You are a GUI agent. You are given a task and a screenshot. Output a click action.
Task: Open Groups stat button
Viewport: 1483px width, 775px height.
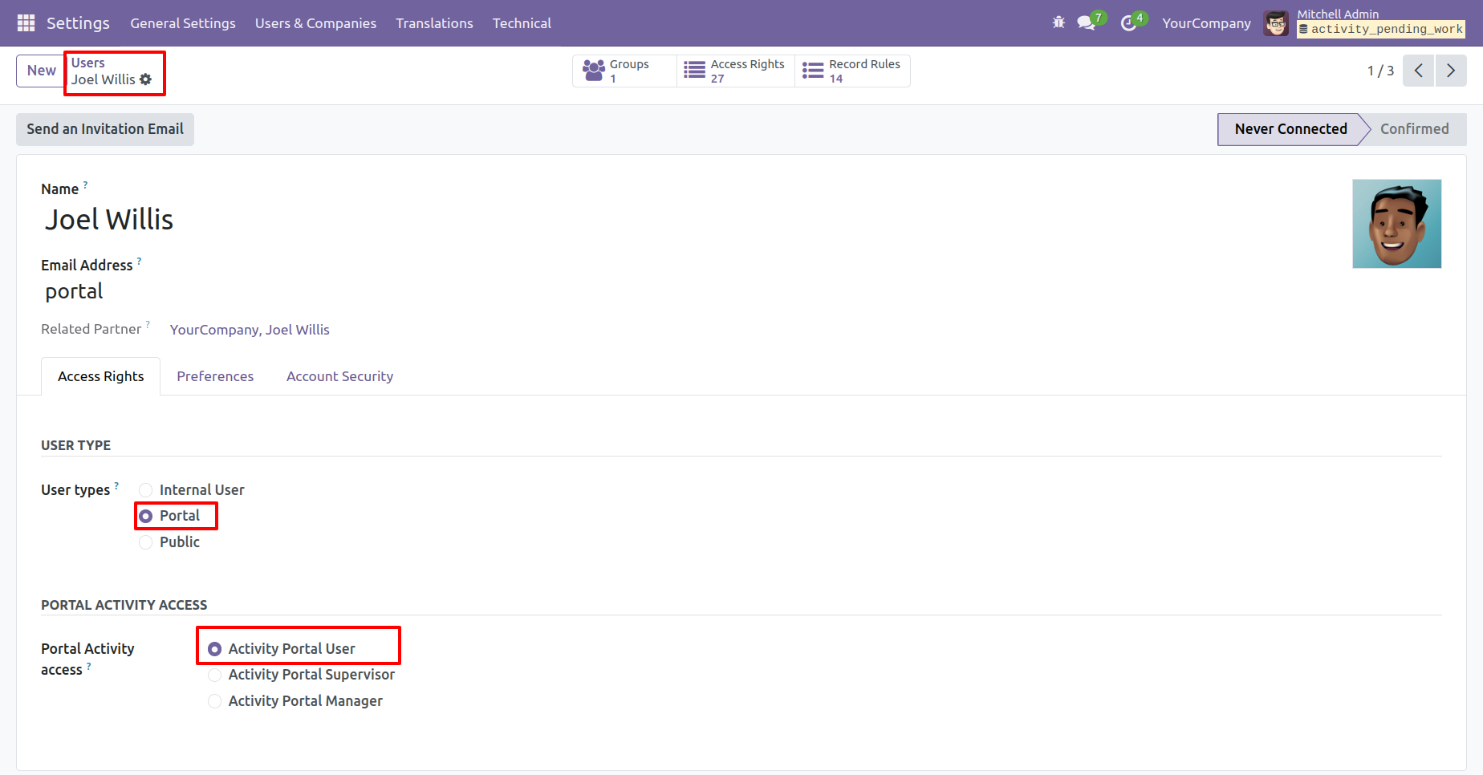point(624,71)
